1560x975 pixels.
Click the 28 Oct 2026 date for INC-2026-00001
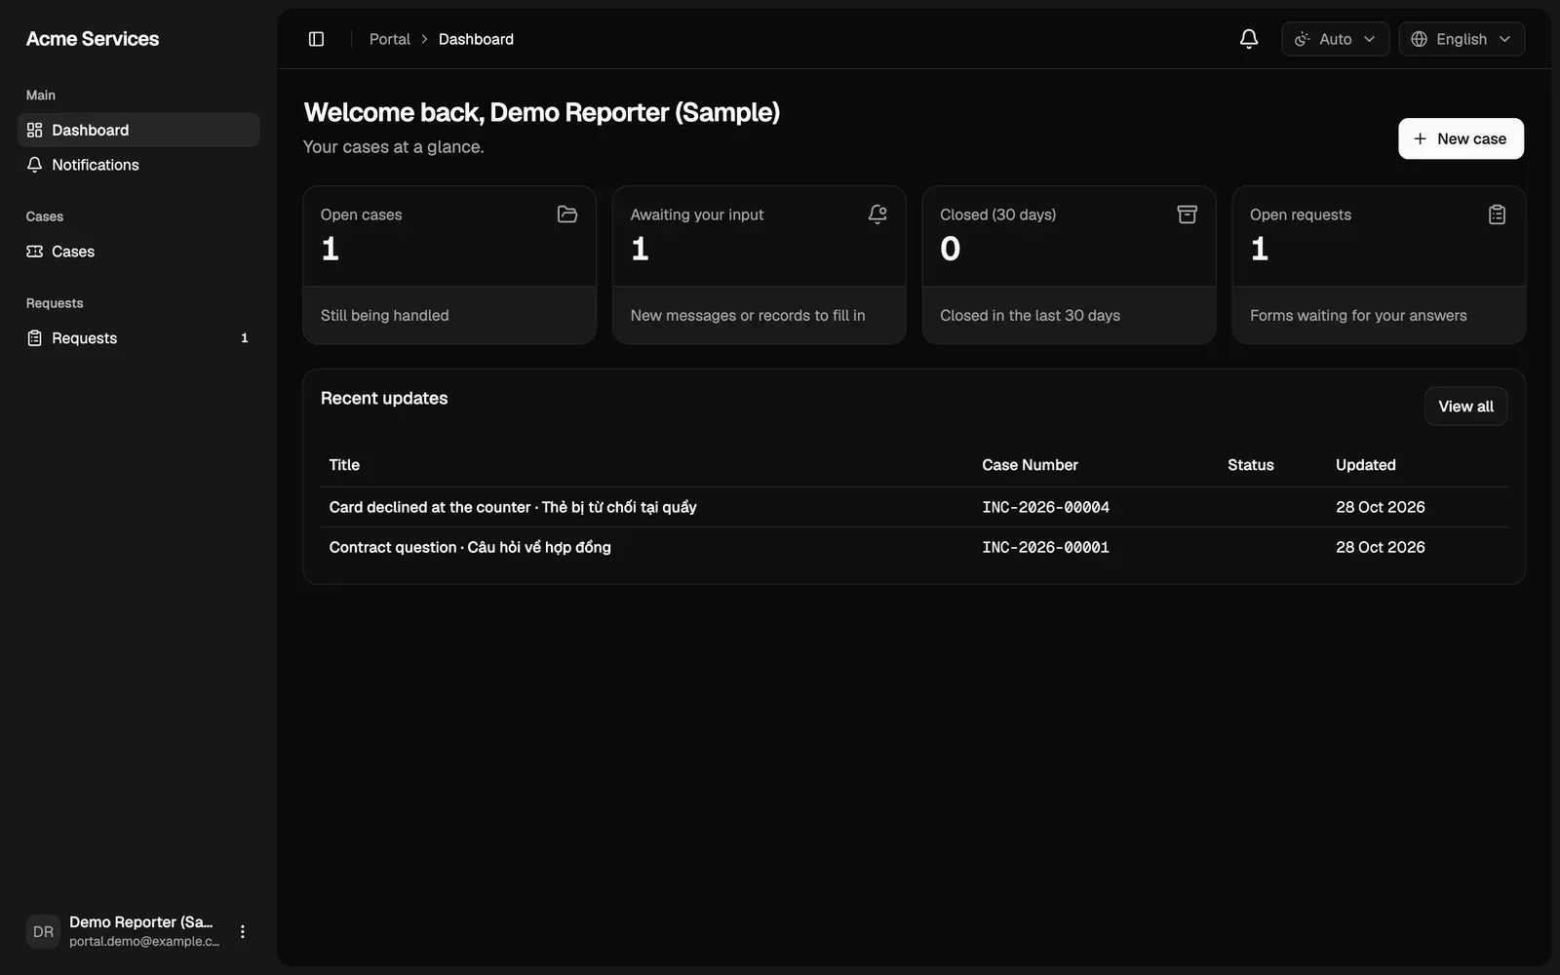1380,547
